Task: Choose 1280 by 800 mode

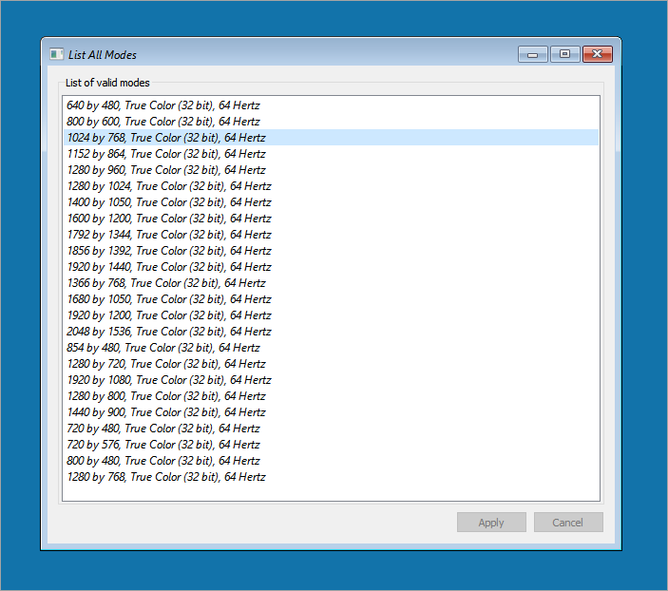Action: [331, 396]
